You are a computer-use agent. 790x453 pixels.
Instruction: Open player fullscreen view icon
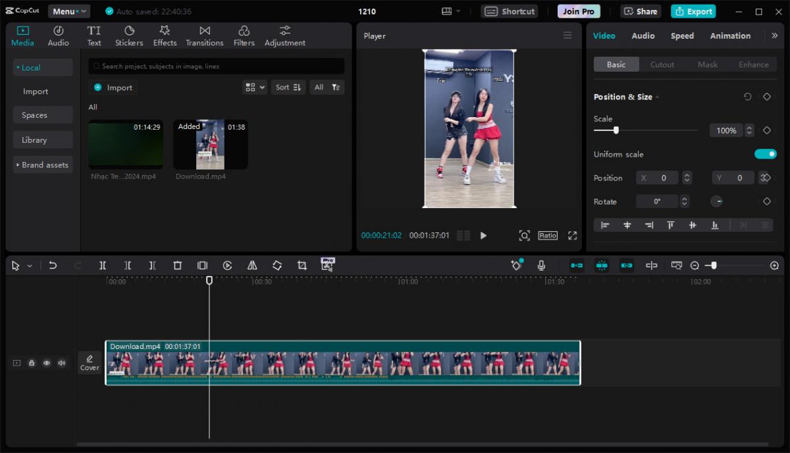coord(572,236)
